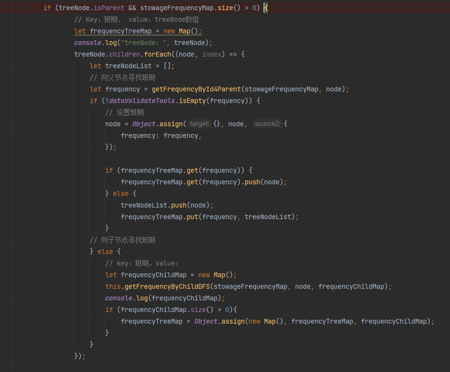Image resolution: width=450 pixels, height=372 pixels.
Task: Click 'frequency: frequency,' property line
Action: point(161,135)
